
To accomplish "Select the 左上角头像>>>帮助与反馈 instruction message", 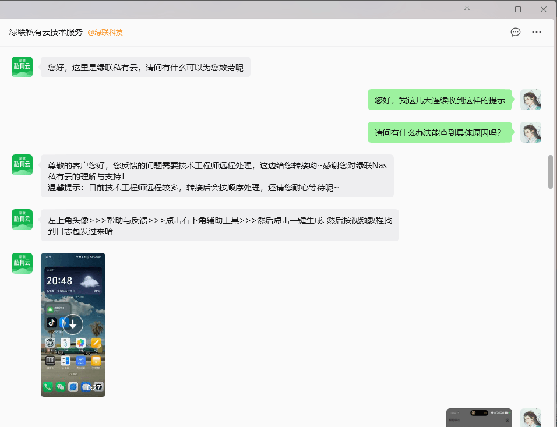I will tap(220, 225).
